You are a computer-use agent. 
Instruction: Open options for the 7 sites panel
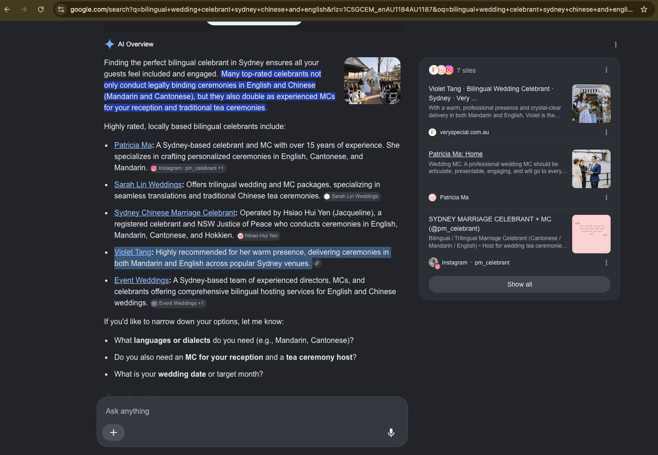(606, 70)
